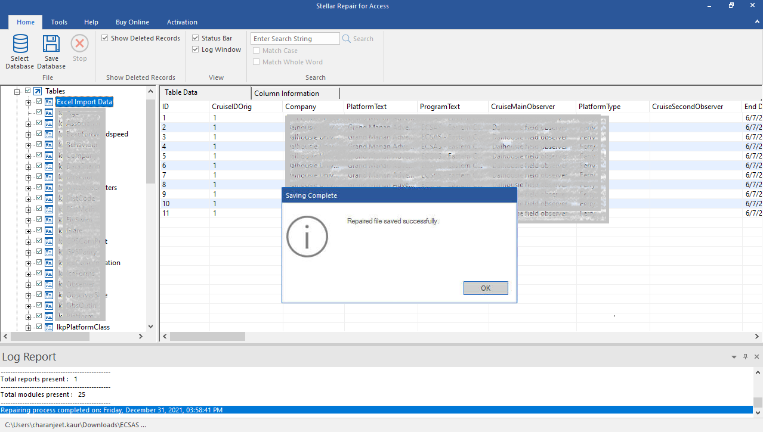Screen dimensions: 763x432
Task: Expand the FlySwim table node
Action: pos(28,220)
